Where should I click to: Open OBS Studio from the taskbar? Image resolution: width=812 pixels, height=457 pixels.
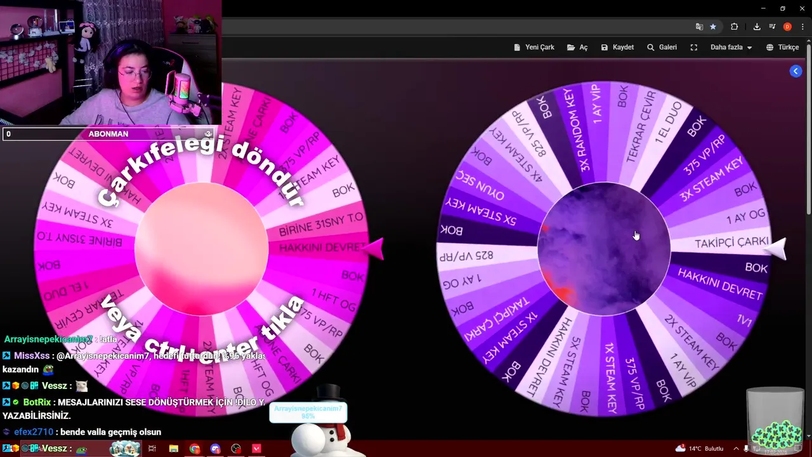236,449
